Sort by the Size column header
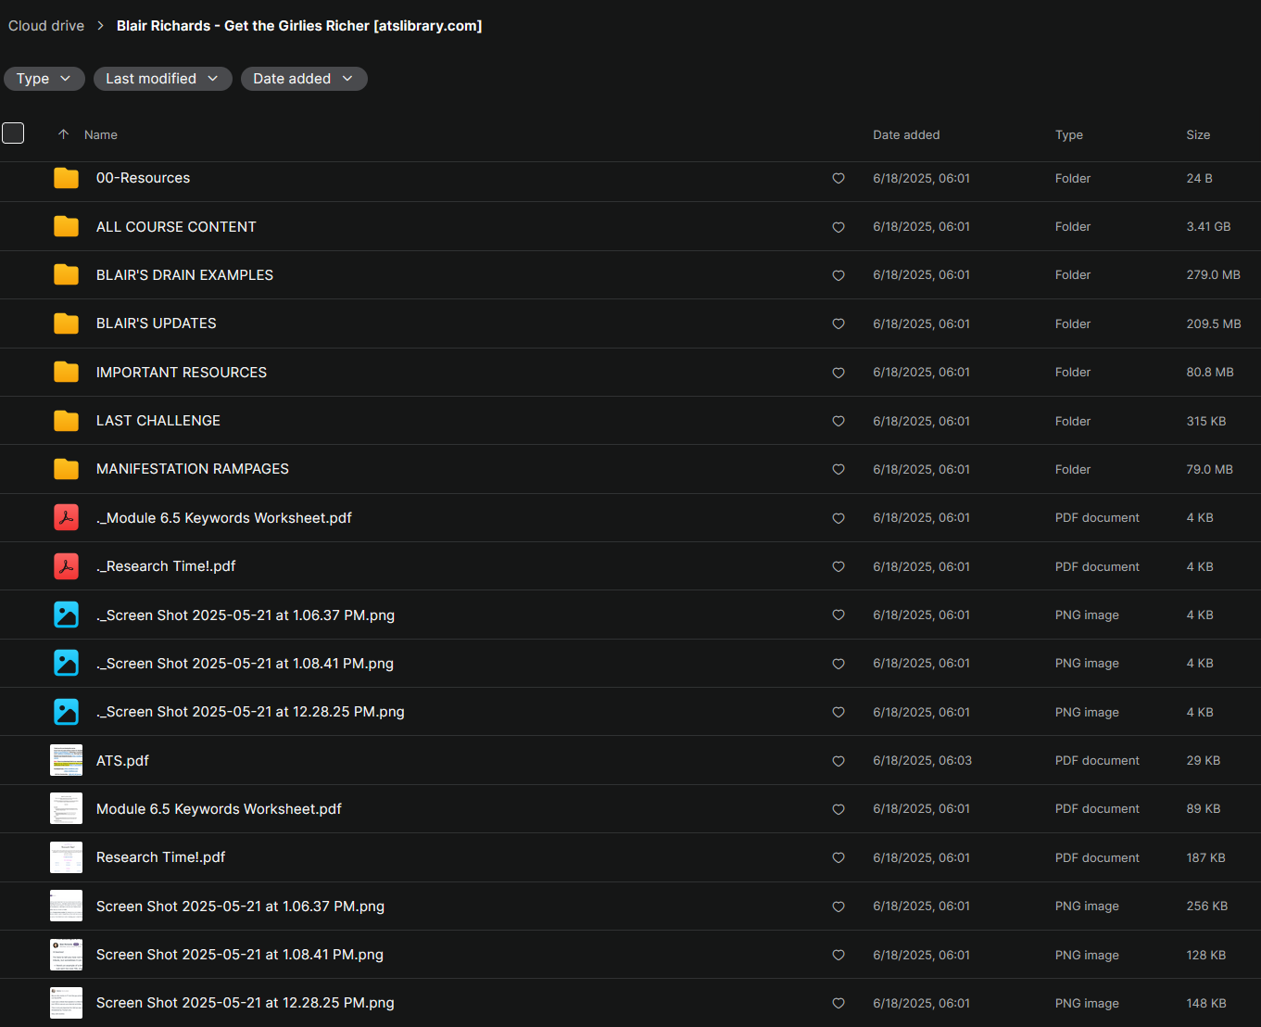Image resolution: width=1261 pixels, height=1027 pixels. click(1198, 134)
